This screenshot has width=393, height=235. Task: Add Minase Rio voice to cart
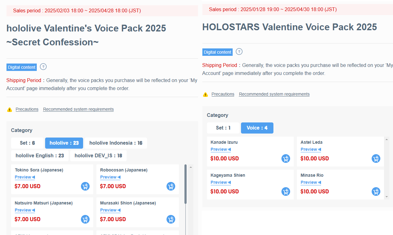(376, 192)
